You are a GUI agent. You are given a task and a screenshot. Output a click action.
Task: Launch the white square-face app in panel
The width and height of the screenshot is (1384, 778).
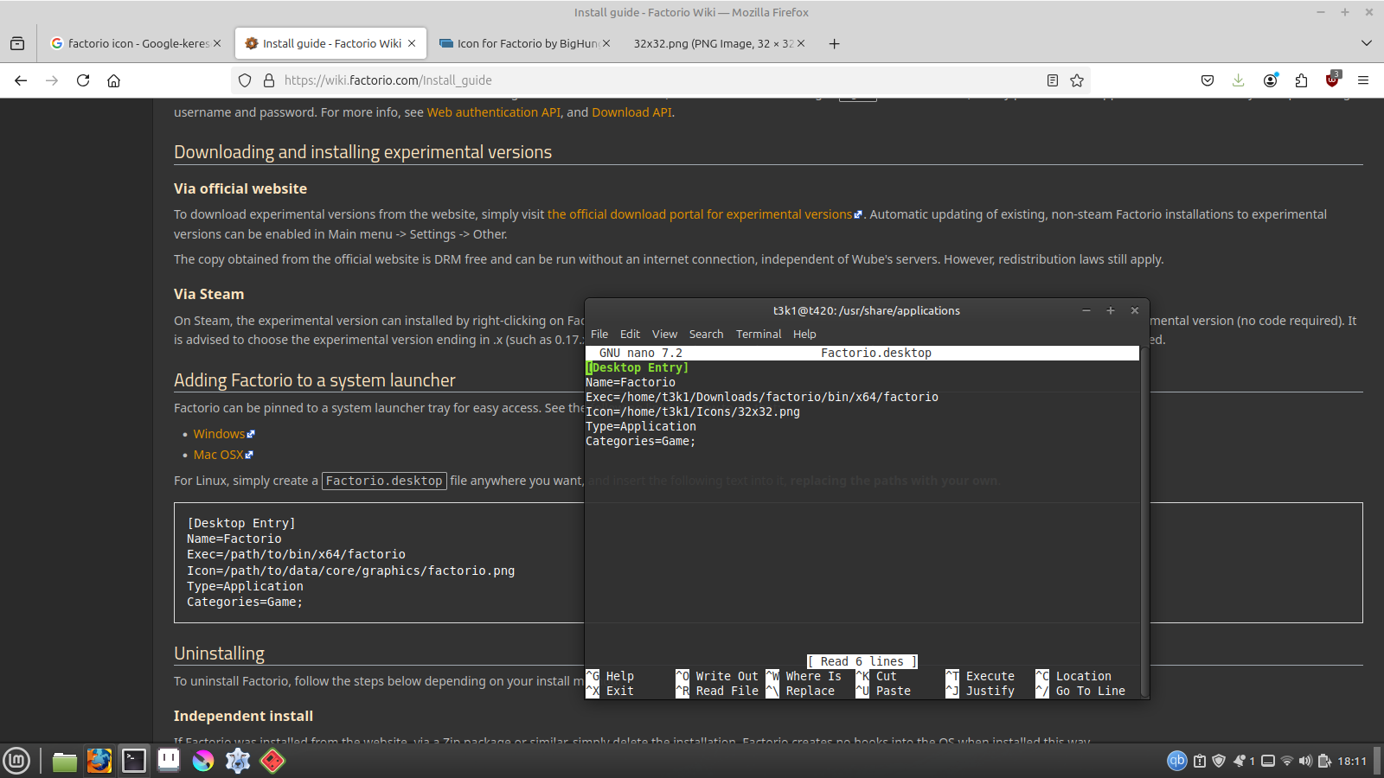pos(169,761)
